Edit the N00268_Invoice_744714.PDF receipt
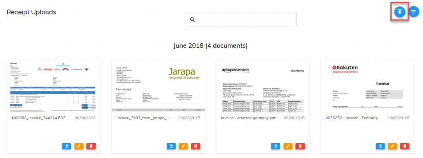The image size is (423, 158). tap(79, 146)
